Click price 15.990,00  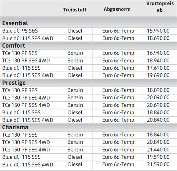158,31
